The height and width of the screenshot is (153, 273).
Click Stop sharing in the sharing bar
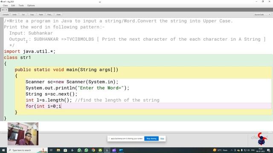pyautogui.click(x=151, y=139)
